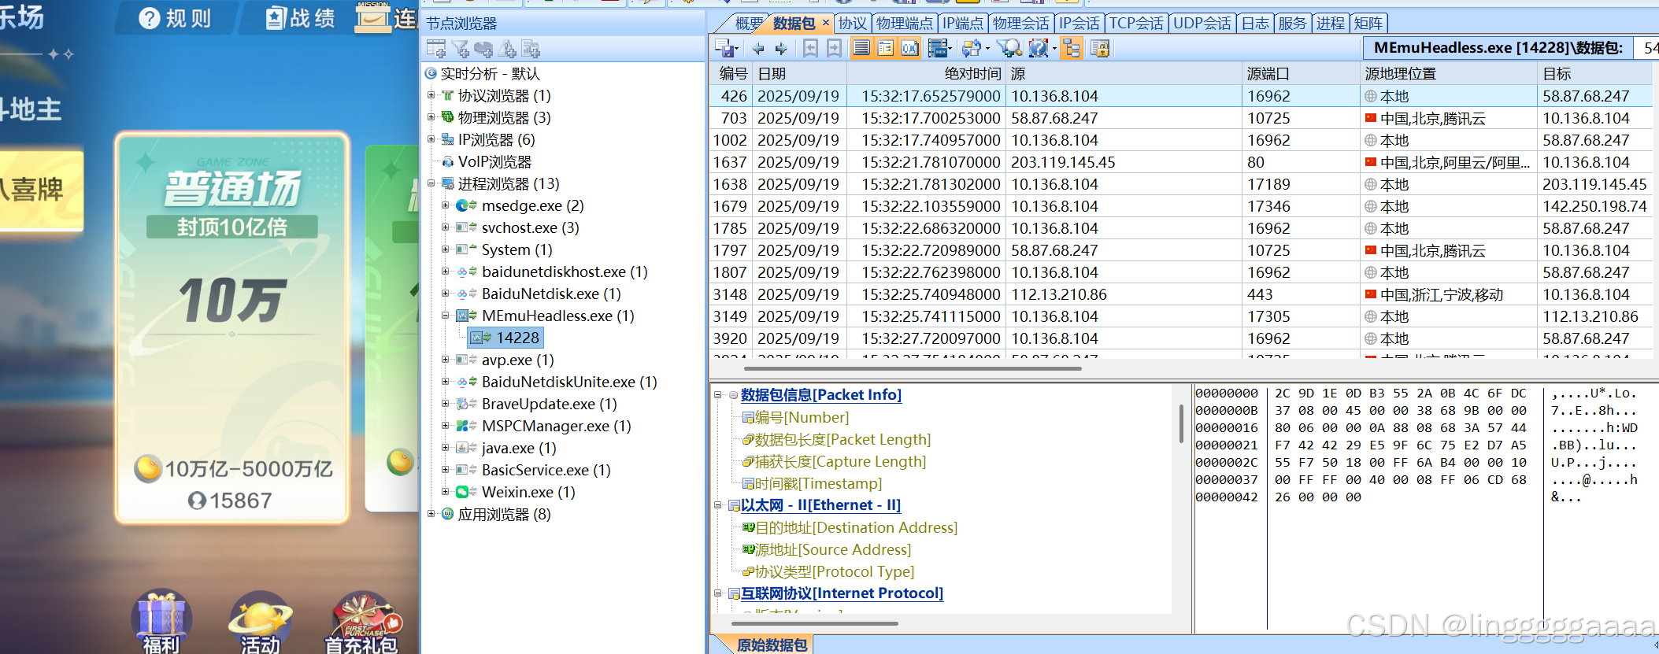Screen dimensions: 1659x654
Task: Switch to the 矩阵 tab
Action: click(1368, 24)
